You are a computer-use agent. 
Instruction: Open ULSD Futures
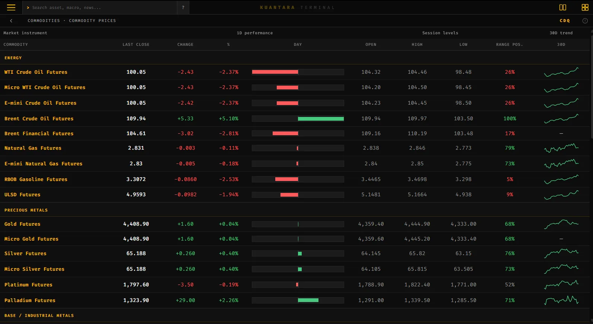click(x=22, y=195)
